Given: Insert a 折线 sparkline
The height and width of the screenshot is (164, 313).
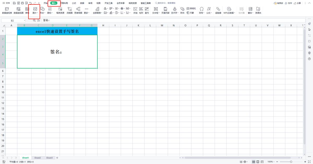Looking at the screenshot, I should point(135,10).
